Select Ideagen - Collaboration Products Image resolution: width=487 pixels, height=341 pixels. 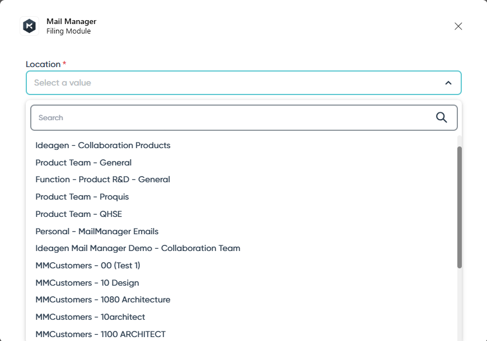tap(103, 145)
